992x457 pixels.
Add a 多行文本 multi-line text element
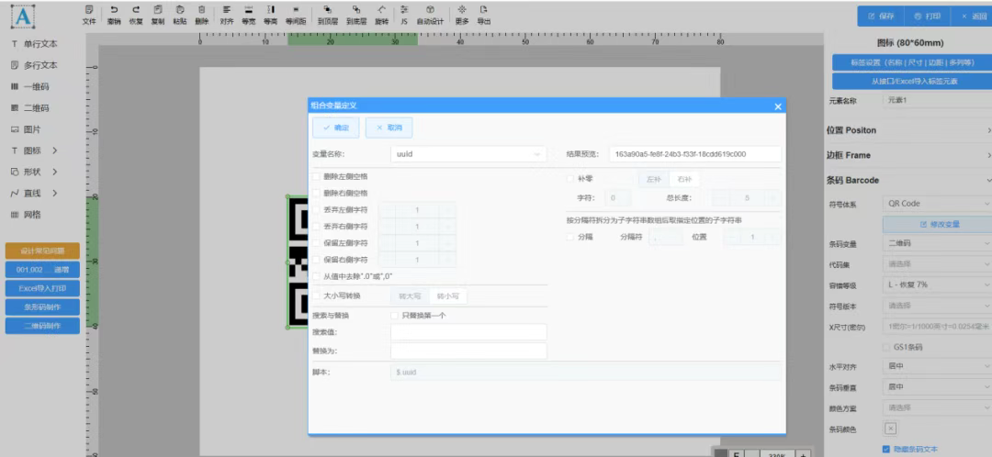click(35, 66)
